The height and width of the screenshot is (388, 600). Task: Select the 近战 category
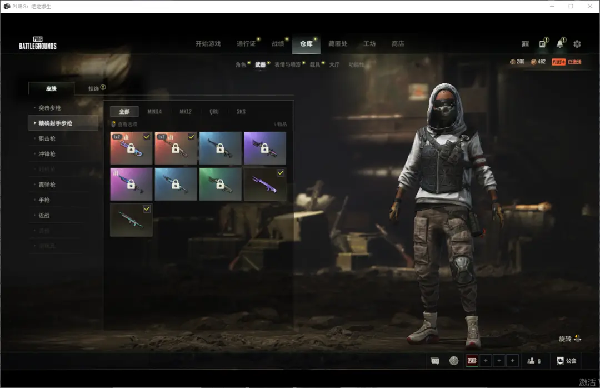click(44, 215)
